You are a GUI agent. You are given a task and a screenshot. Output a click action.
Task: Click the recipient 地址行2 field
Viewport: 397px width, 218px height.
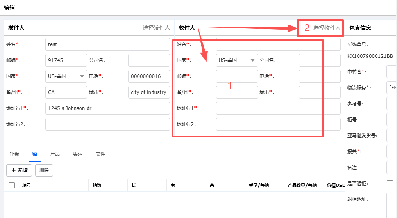pos(278,124)
